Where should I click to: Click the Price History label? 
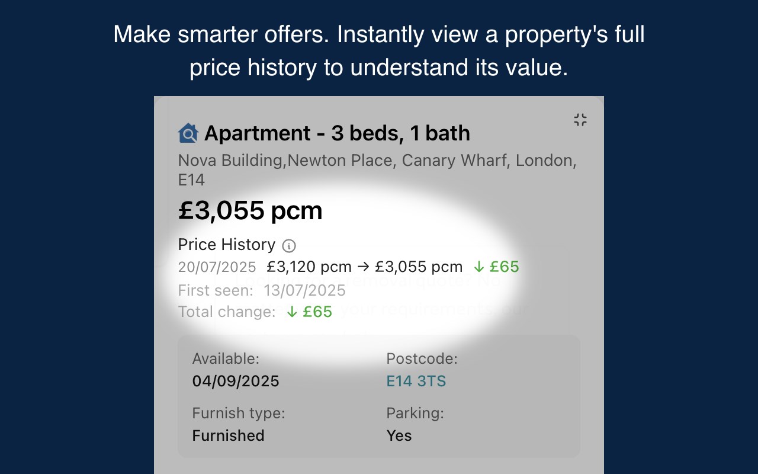(227, 245)
